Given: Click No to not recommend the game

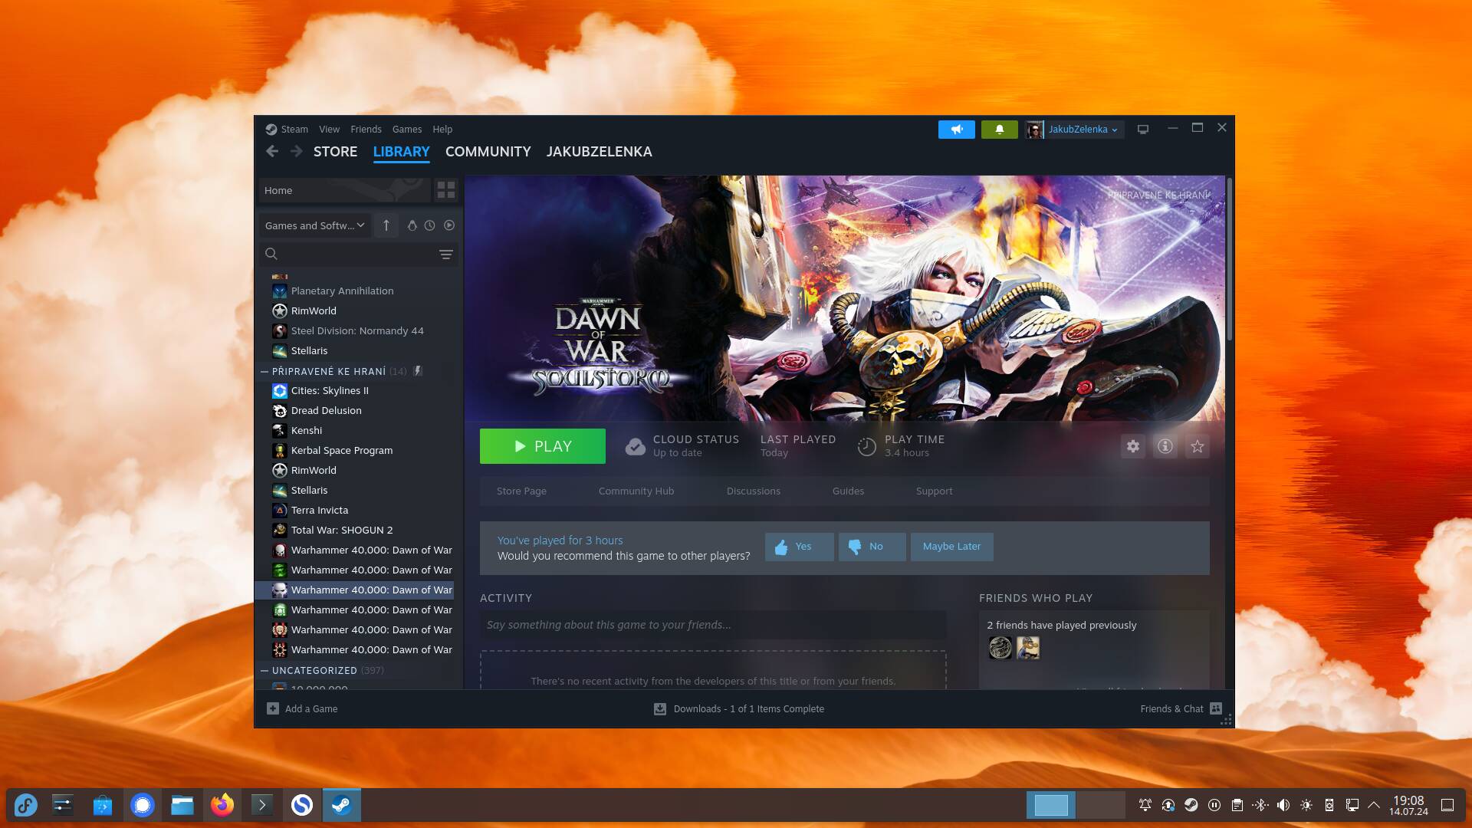Looking at the screenshot, I should [871, 547].
